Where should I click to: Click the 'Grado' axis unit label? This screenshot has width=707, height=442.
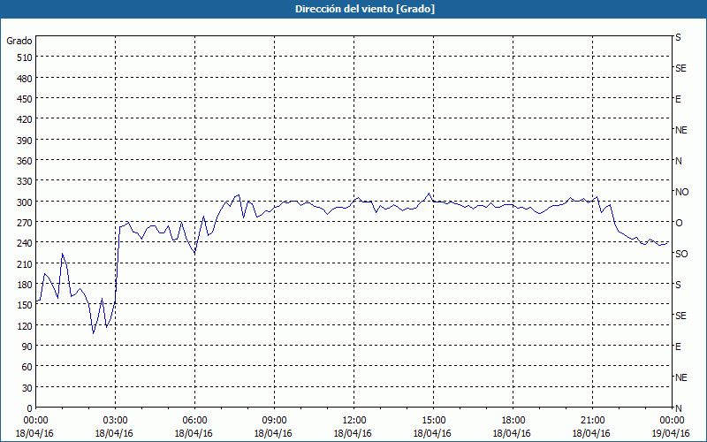click(19, 41)
